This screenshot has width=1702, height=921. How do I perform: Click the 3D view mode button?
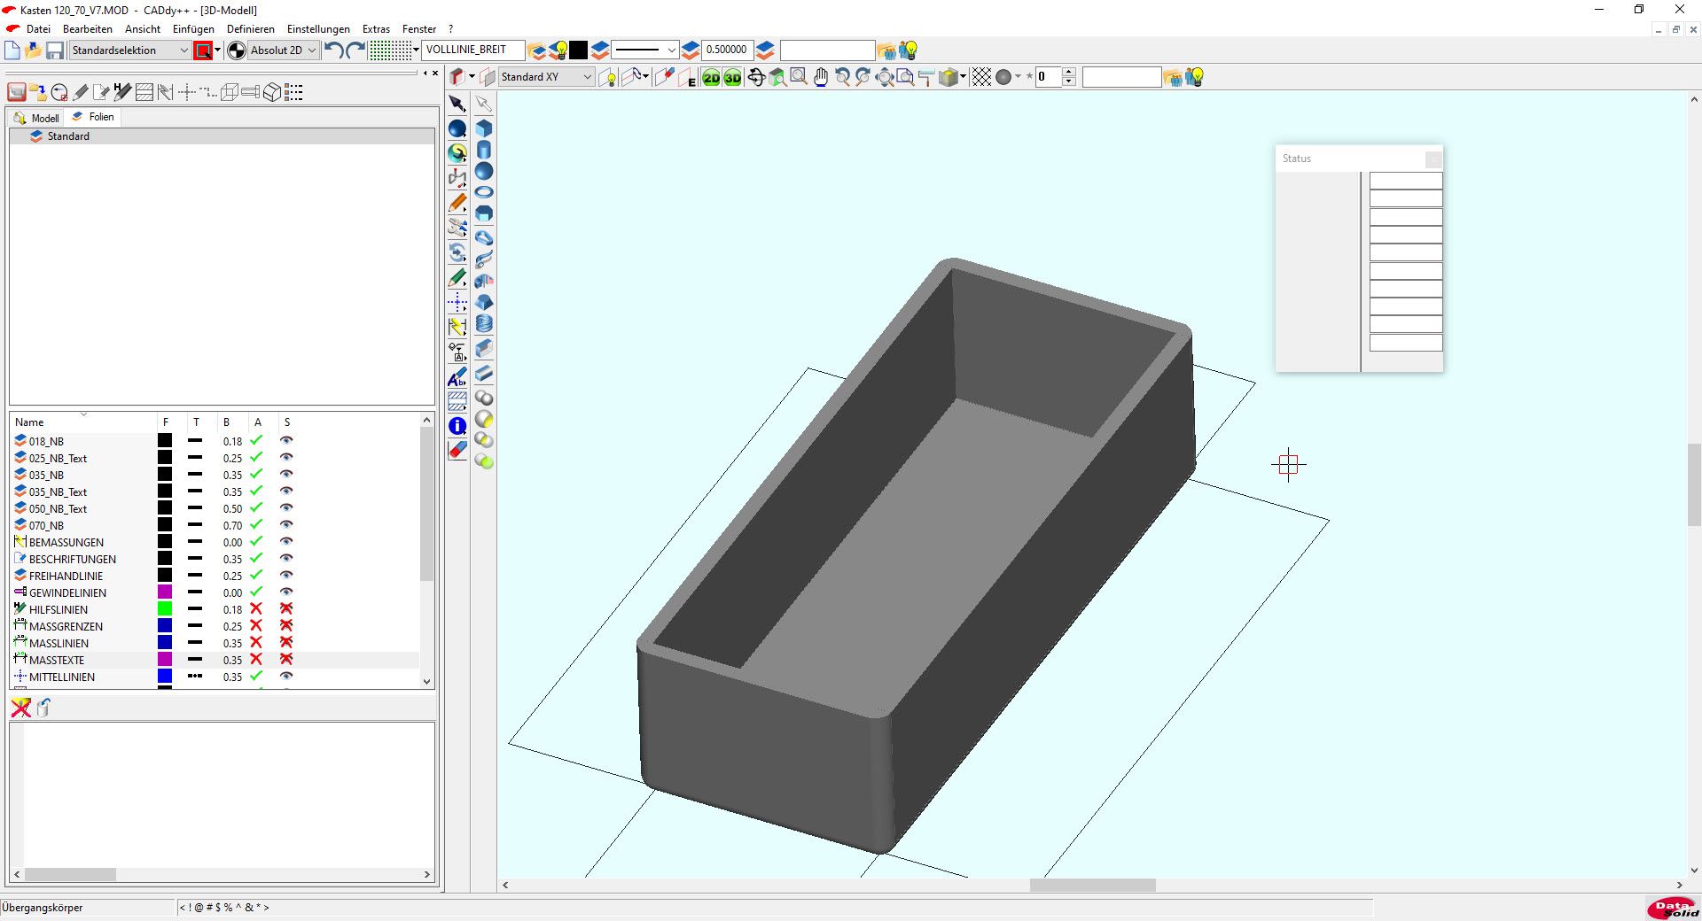(732, 78)
